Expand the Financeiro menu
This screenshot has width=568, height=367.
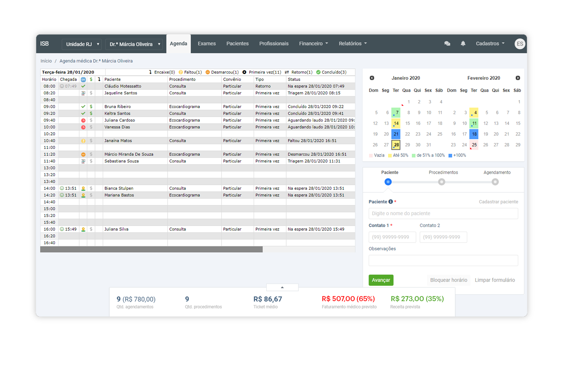click(314, 44)
